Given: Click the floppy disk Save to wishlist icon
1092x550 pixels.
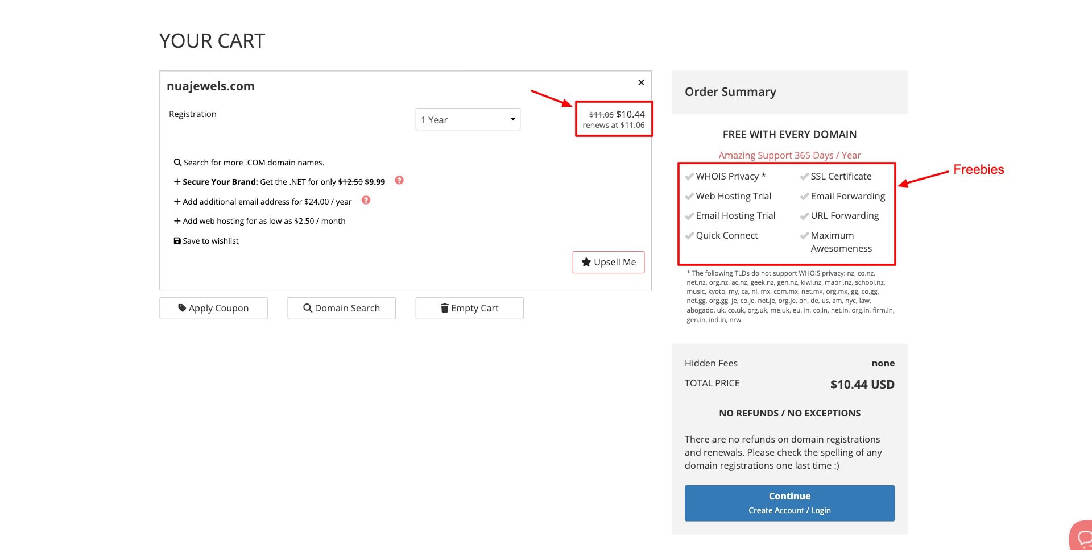Looking at the screenshot, I should pyautogui.click(x=177, y=241).
